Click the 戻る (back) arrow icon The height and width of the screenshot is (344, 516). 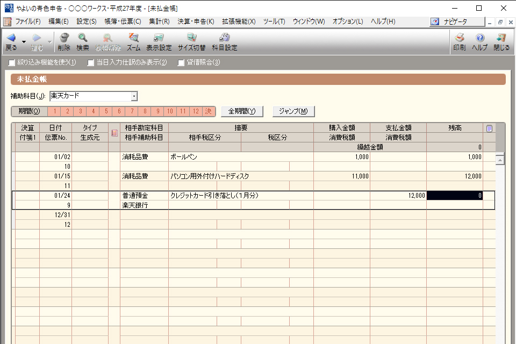pos(11,38)
